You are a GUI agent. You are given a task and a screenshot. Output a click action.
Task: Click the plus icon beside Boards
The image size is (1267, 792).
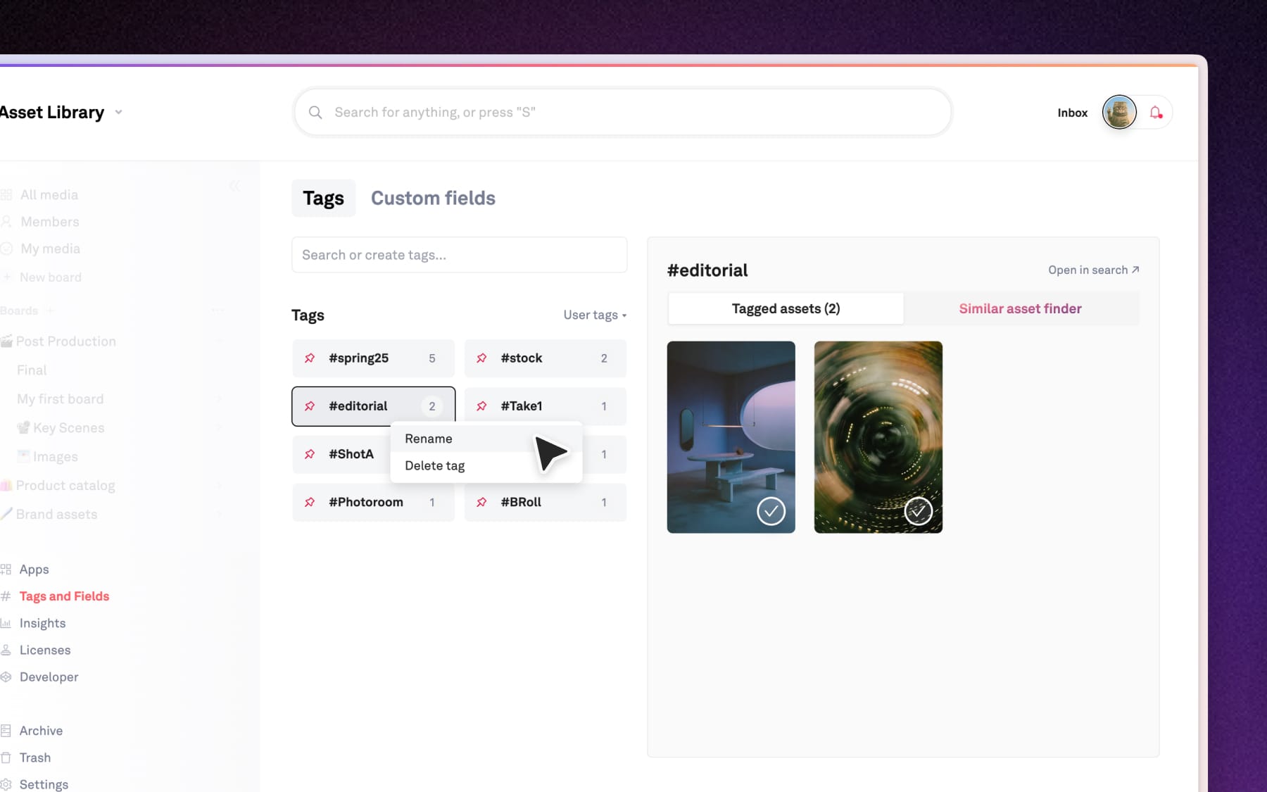tap(50, 310)
